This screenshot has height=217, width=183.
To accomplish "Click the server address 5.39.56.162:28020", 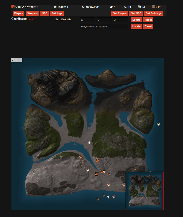I will (27, 7).
